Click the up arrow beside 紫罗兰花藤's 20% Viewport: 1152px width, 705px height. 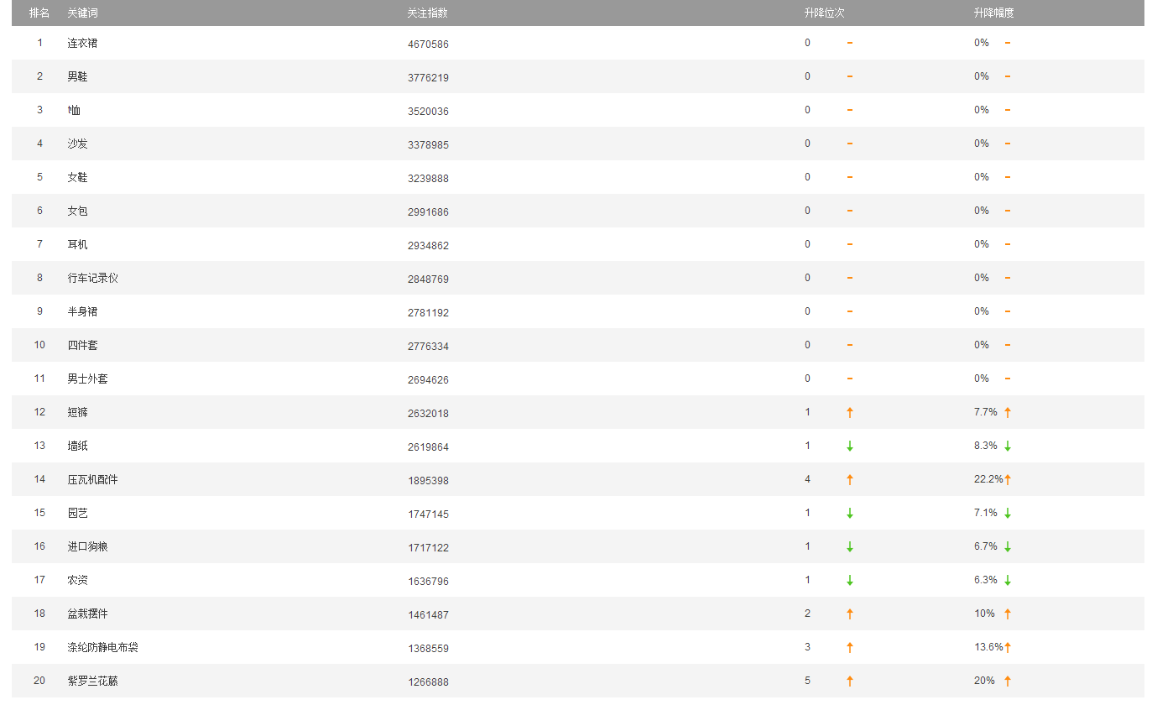1008,681
